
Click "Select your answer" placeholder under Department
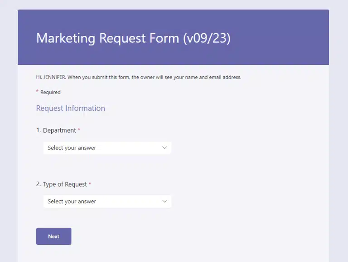click(x=72, y=148)
